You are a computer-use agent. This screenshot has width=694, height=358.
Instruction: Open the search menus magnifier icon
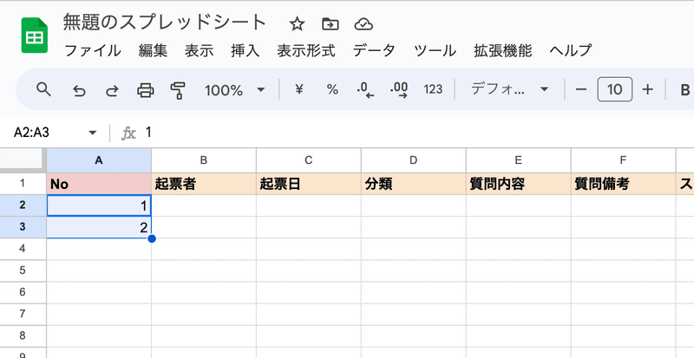pos(43,89)
